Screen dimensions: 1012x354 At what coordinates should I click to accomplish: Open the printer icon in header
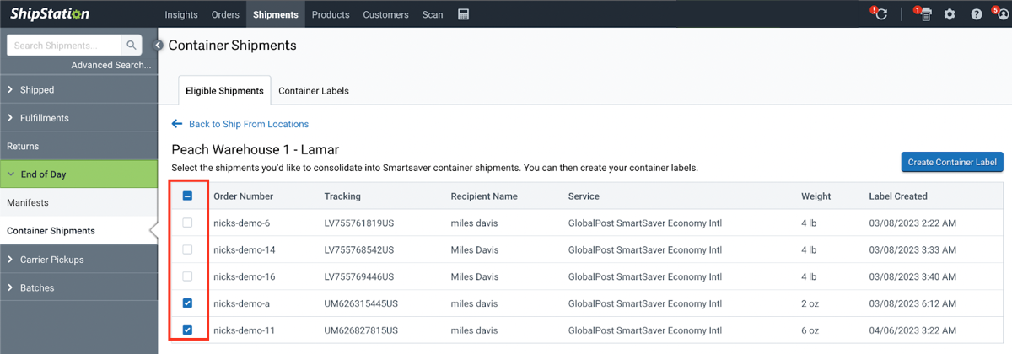pyautogui.click(x=924, y=14)
